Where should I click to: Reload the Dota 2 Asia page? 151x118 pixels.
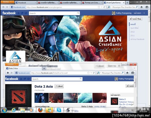coord(94,73)
